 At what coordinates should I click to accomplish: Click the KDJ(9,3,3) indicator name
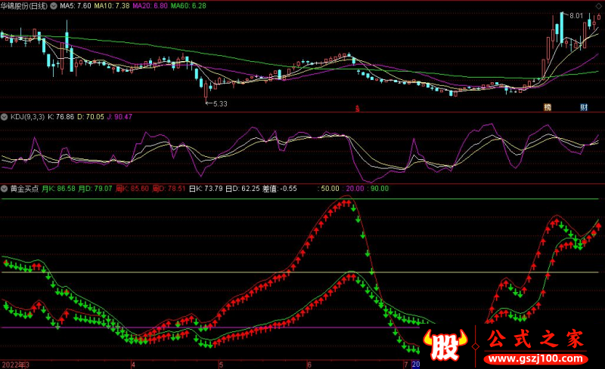point(26,117)
